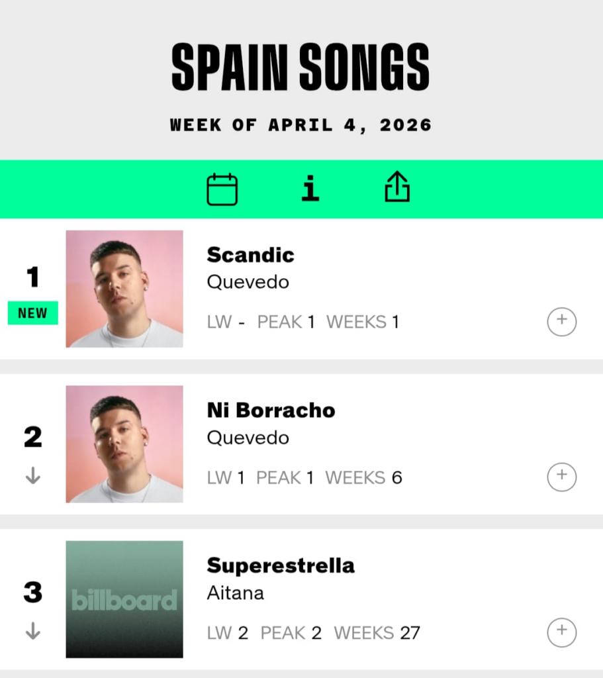Expand Scandic entry with plus icon
This screenshot has height=678, width=603.
coord(561,322)
